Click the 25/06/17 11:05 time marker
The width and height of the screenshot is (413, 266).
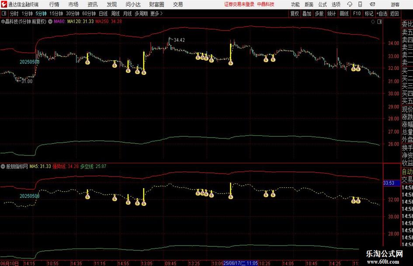click(240, 263)
